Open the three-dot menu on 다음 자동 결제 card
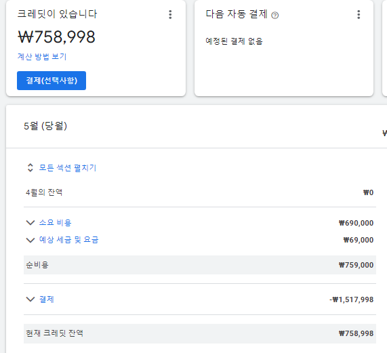The width and height of the screenshot is (387, 353). [x=359, y=14]
